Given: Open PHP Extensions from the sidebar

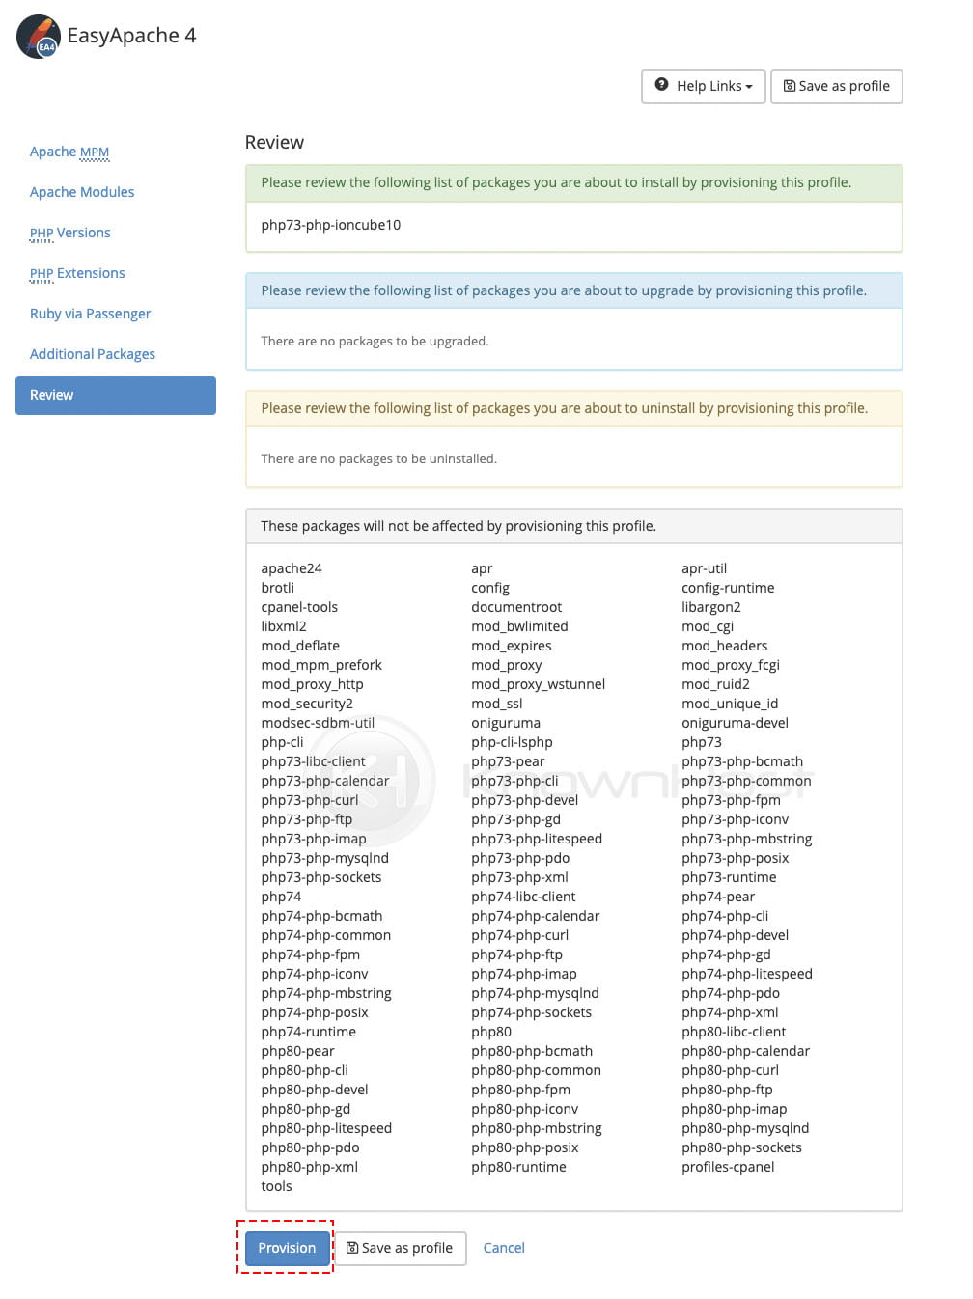Looking at the screenshot, I should point(77,273).
